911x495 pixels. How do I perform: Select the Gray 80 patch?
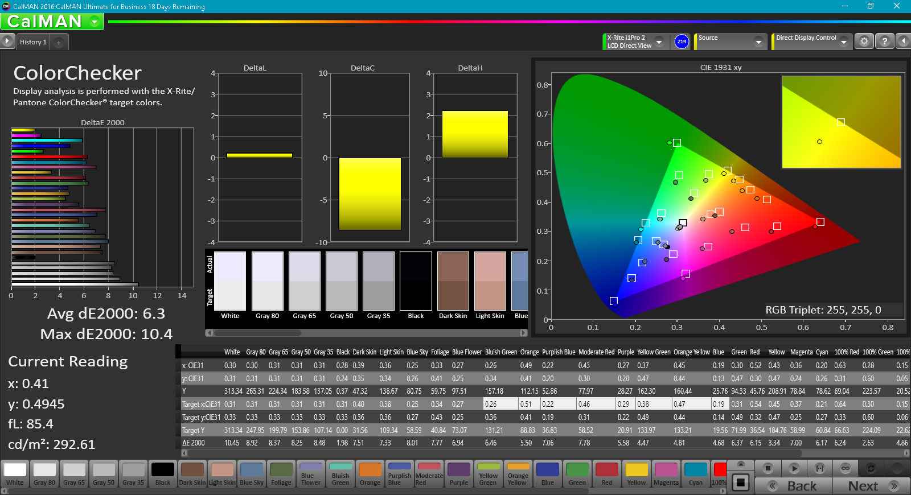pyautogui.click(x=44, y=474)
